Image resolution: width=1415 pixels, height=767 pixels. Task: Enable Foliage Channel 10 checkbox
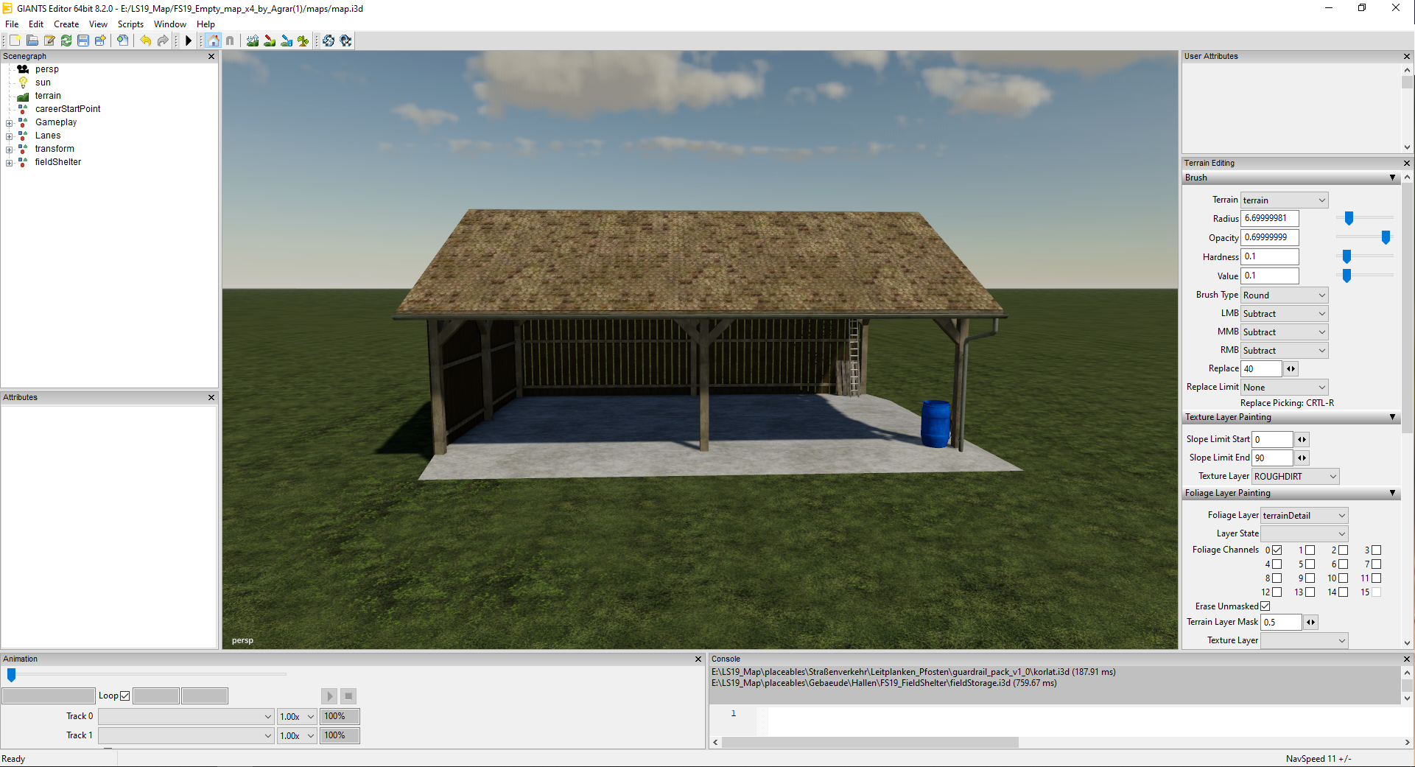pos(1343,578)
